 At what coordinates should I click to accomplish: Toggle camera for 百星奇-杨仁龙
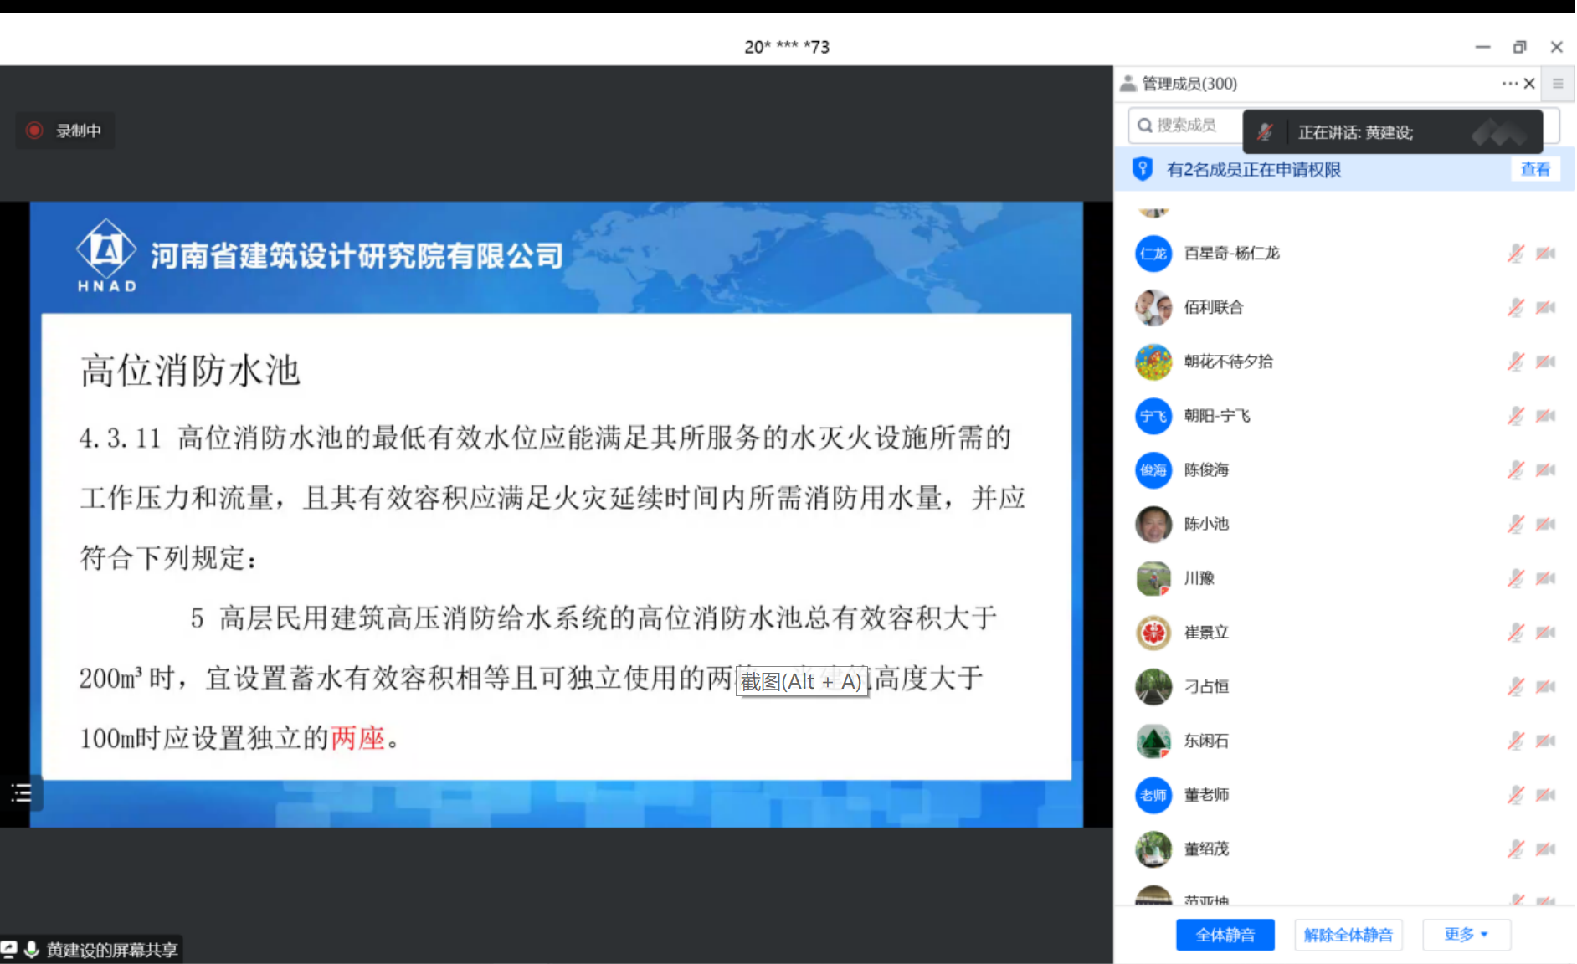[1545, 254]
